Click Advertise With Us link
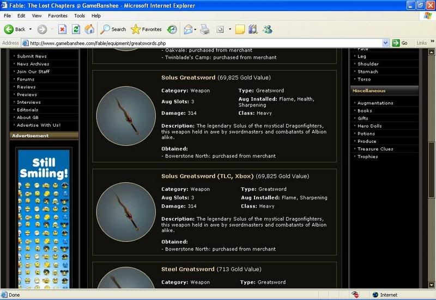The width and height of the screenshot is (436, 300). tap(39, 126)
